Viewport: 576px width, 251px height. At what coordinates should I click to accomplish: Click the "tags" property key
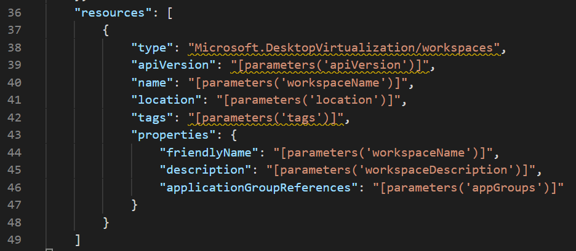(153, 118)
